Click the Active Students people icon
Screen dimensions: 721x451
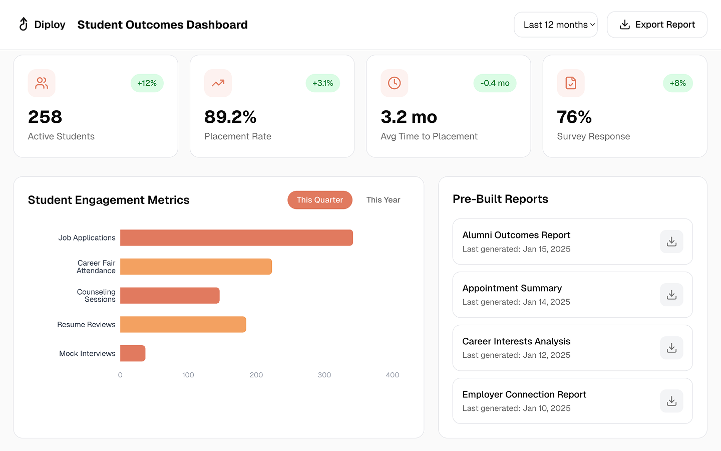(x=42, y=83)
